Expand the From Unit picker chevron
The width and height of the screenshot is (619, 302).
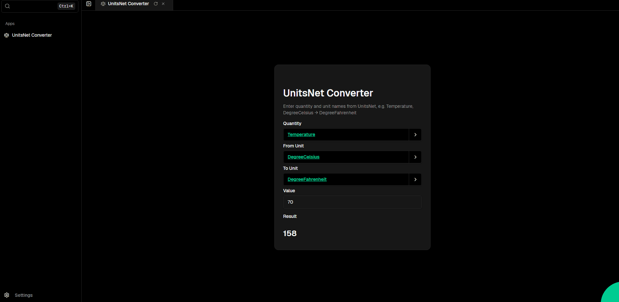(415, 157)
